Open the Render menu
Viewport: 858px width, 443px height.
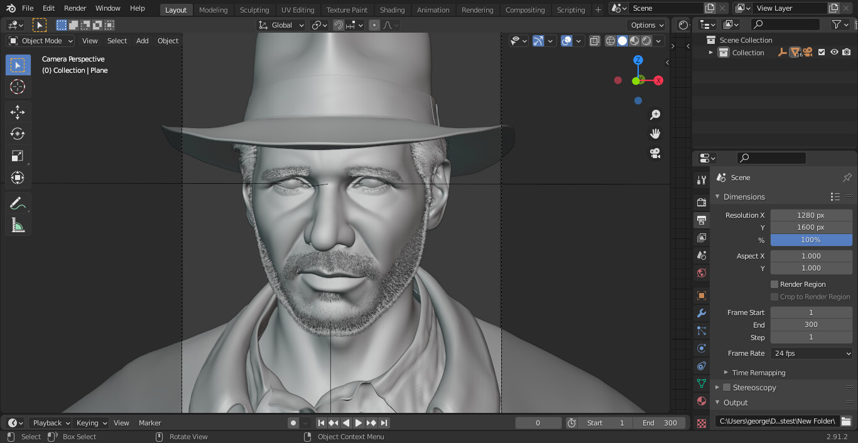coord(75,8)
